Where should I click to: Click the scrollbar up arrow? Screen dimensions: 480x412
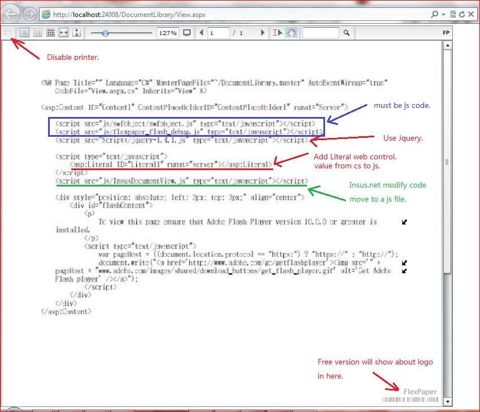pyautogui.click(x=448, y=46)
